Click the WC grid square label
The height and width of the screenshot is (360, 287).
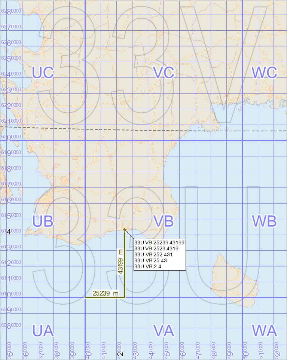click(264, 72)
